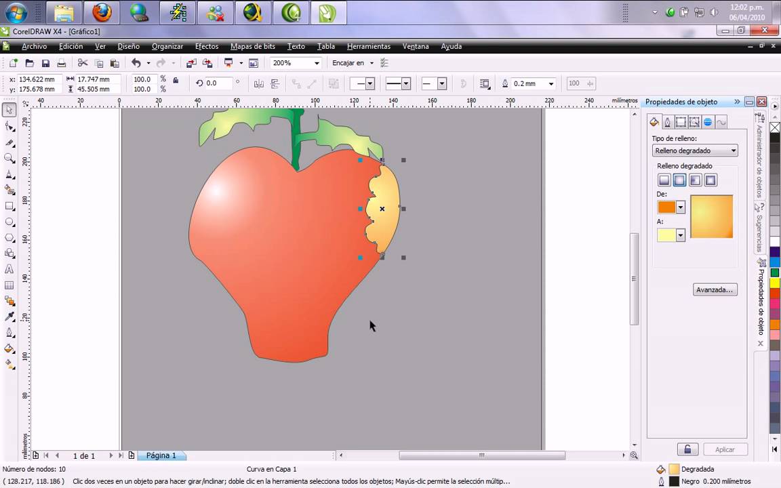Choose the square gradient type button
This screenshot has height=488, width=781.
pos(710,180)
